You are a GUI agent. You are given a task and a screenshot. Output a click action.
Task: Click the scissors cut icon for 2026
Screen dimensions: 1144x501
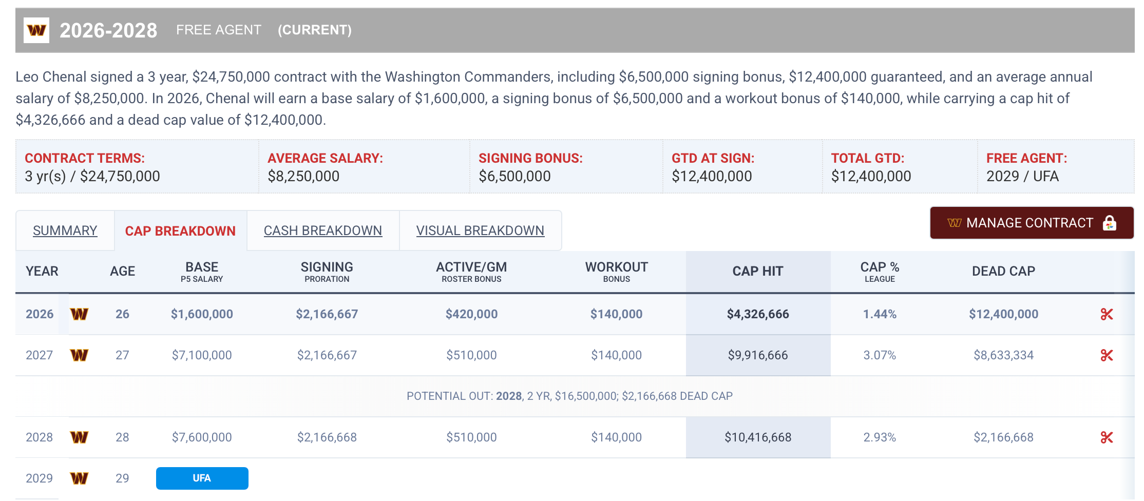1107,314
